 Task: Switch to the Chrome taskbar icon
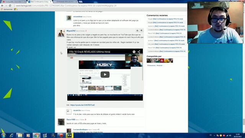[x=36, y=135]
